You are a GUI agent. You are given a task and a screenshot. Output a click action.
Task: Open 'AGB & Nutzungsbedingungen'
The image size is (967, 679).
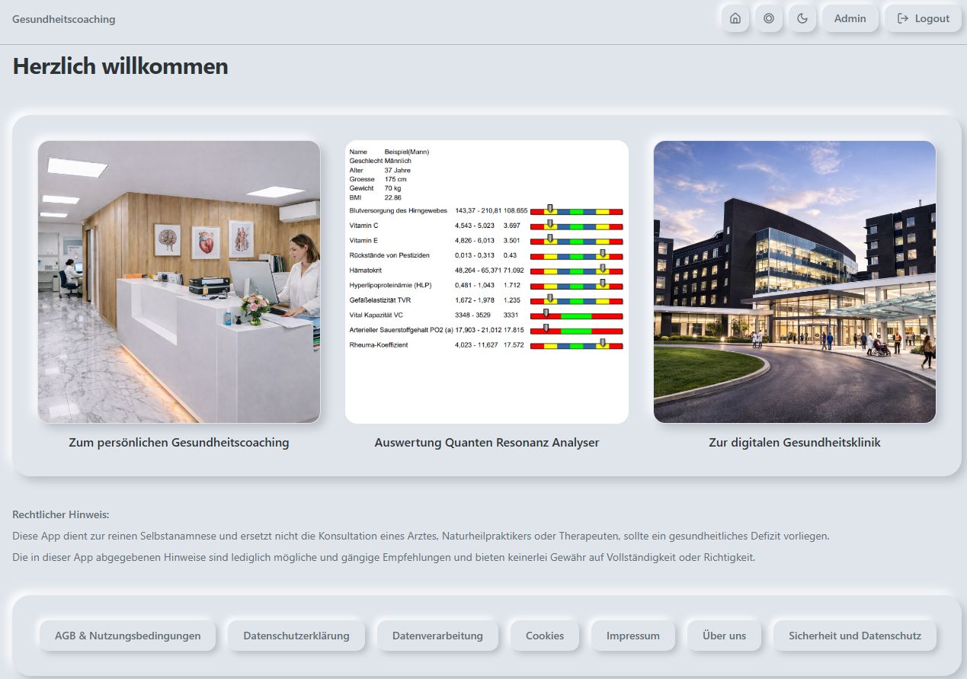(x=127, y=636)
